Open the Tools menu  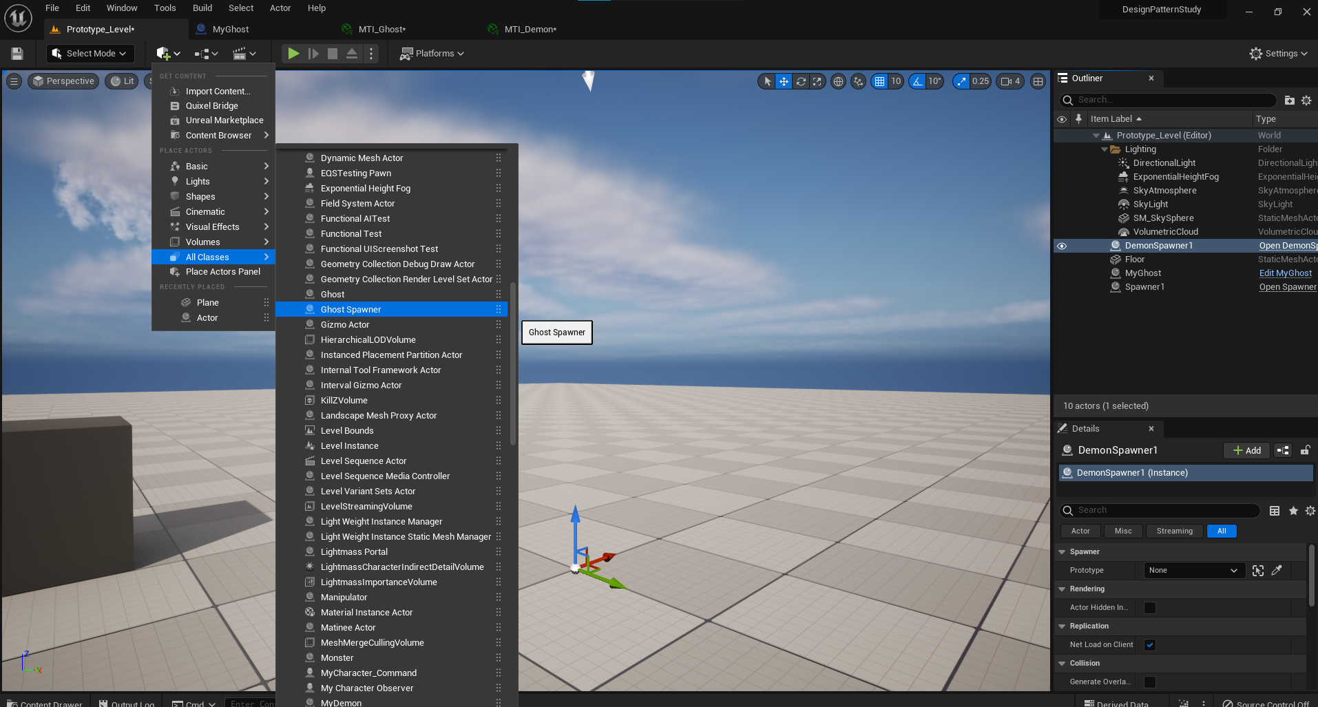[x=165, y=8]
